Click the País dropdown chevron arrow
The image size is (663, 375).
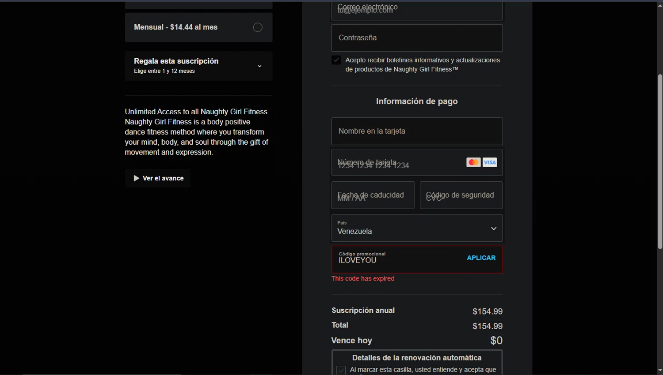click(494, 229)
